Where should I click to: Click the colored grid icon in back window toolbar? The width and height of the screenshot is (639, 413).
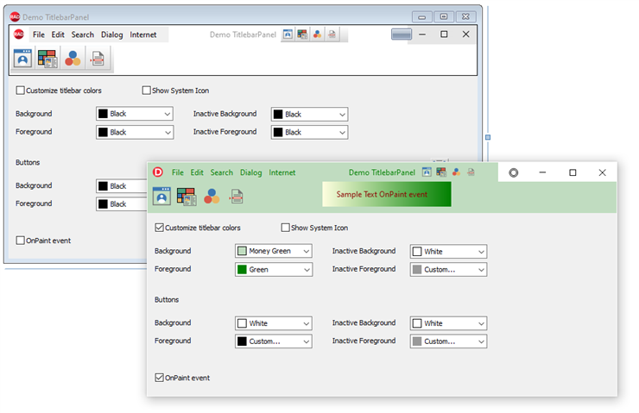(47, 59)
